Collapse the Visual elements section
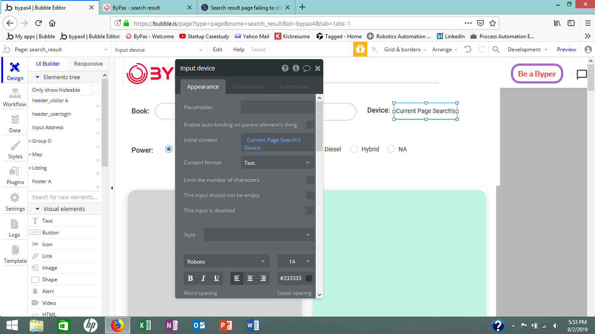The image size is (595, 334). pyautogui.click(x=37, y=209)
